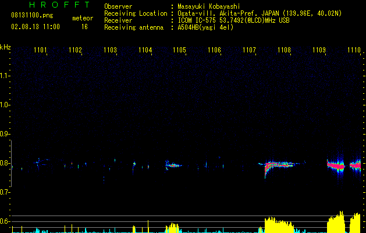Screen dimensions: 366x233
Task: Click the meteor echo just before 1105
Action: (173, 165)
